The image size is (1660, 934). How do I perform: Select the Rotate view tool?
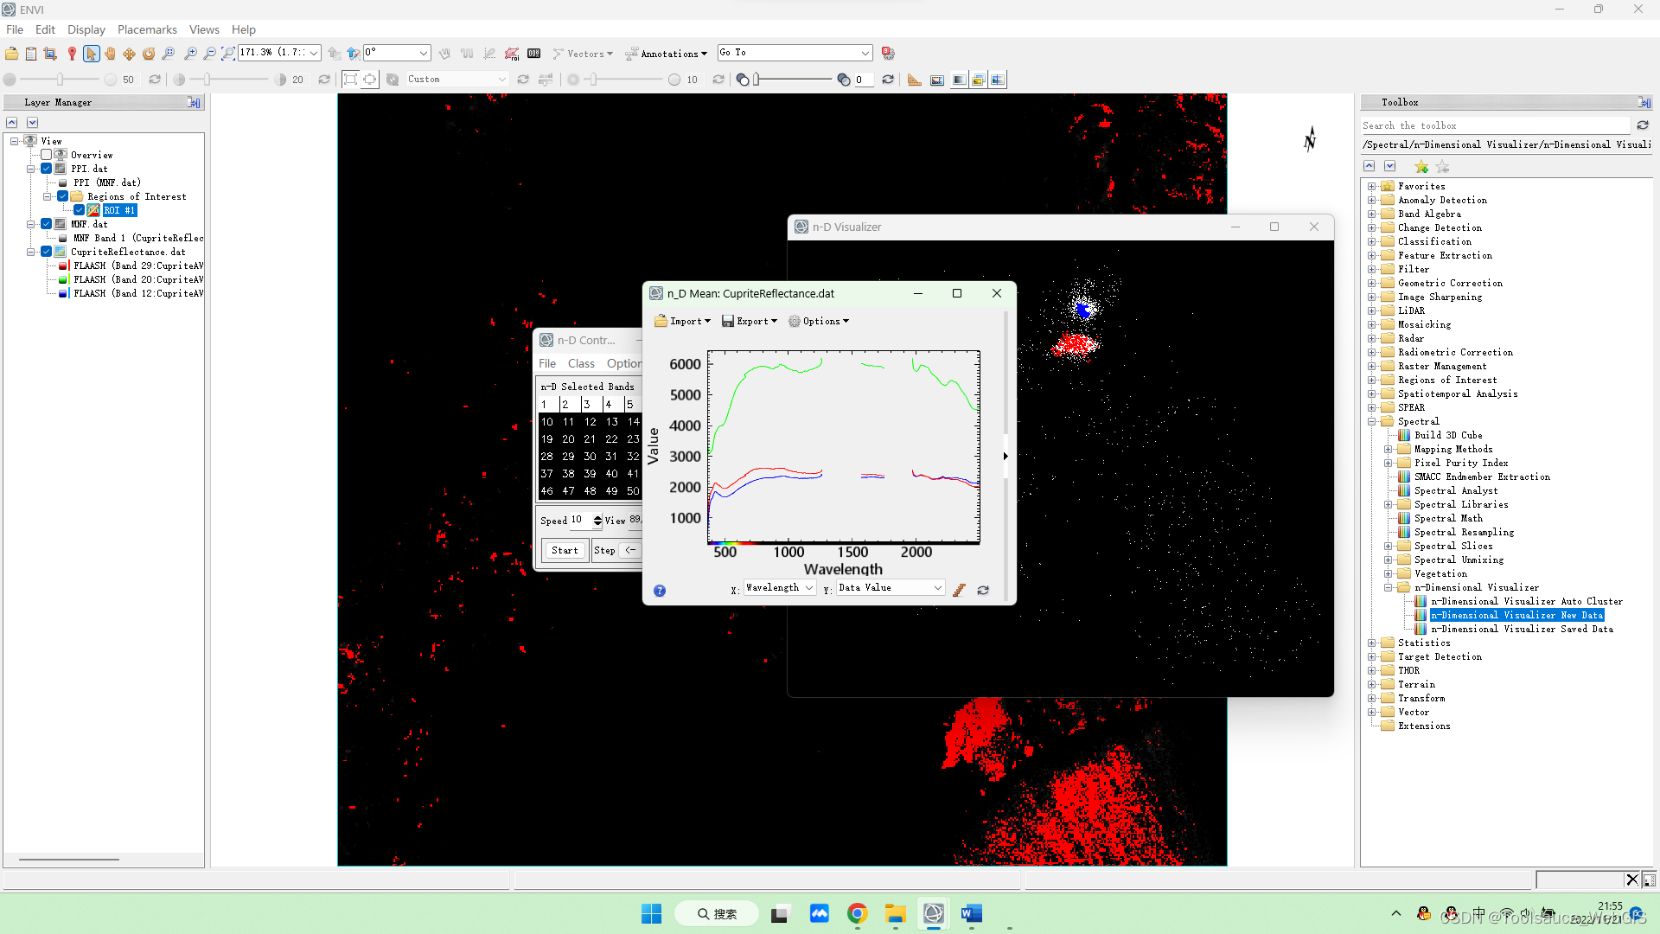point(149,54)
